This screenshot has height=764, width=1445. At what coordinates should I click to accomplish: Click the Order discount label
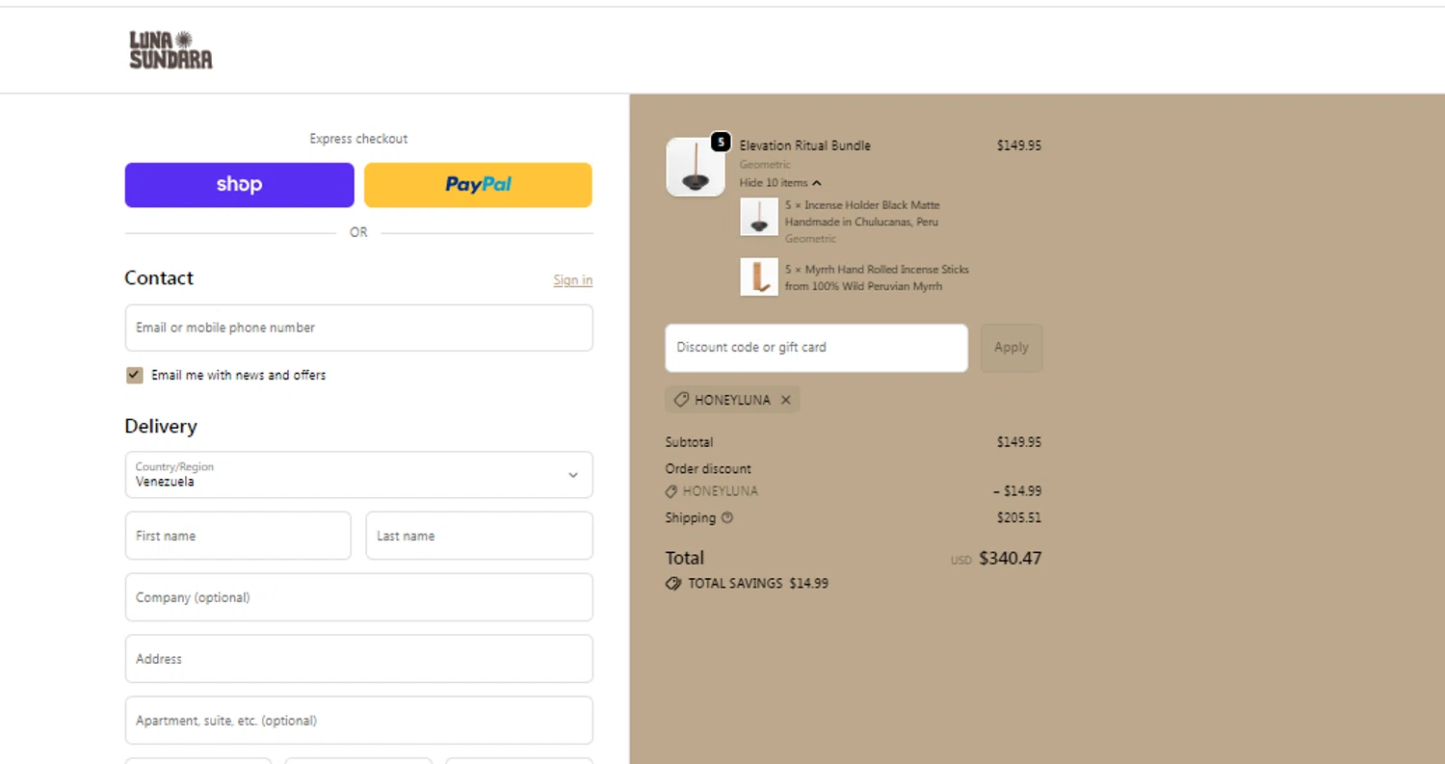tap(708, 469)
